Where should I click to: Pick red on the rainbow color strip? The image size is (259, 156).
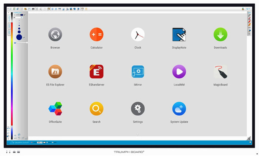coord(12,25)
